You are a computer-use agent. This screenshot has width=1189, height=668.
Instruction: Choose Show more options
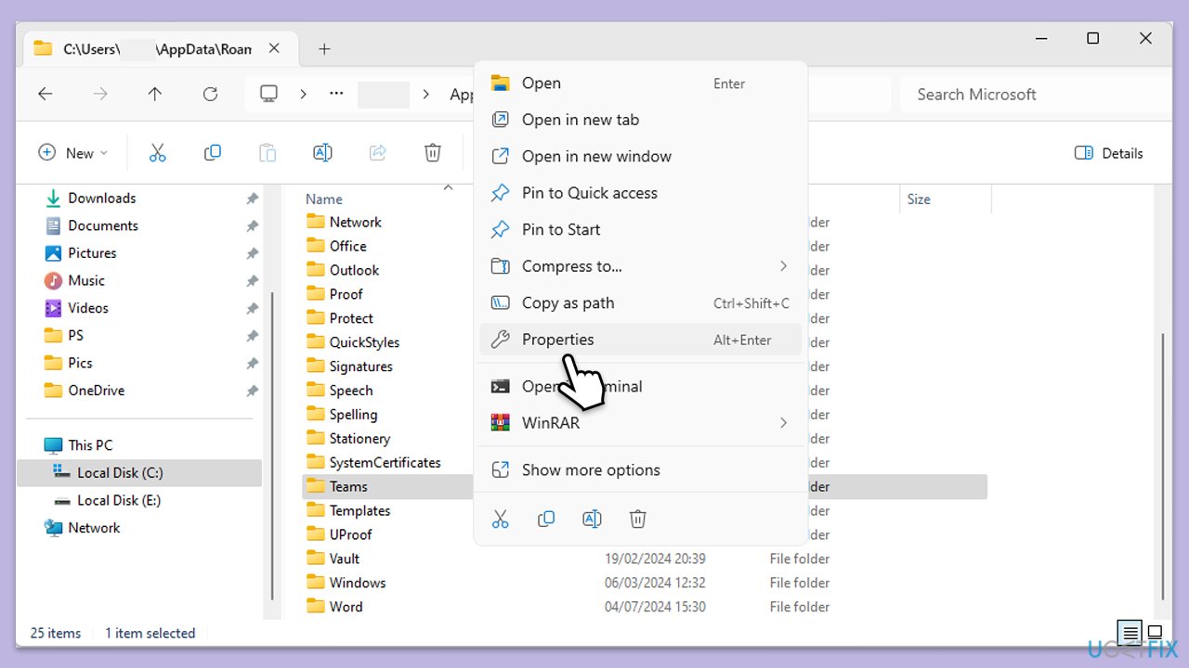click(640, 470)
